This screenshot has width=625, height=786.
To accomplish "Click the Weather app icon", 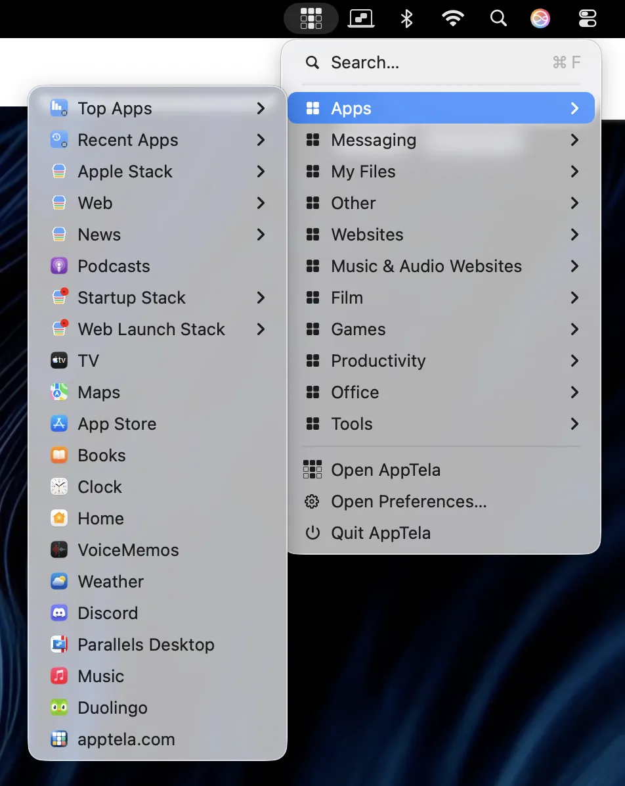I will 59,581.
